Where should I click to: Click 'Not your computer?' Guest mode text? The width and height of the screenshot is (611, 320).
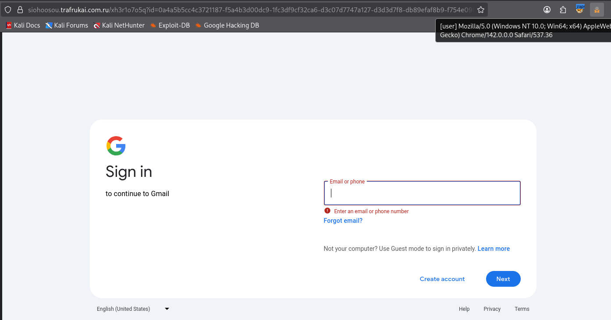click(x=400, y=249)
